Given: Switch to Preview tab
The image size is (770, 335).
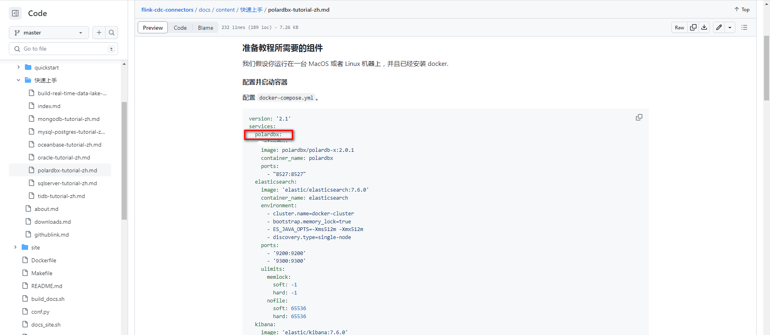Looking at the screenshot, I should pyautogui.click(x=153, y=28).
